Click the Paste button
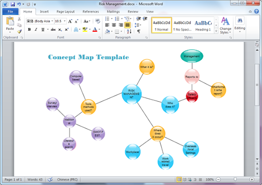 tap(10, 25)
